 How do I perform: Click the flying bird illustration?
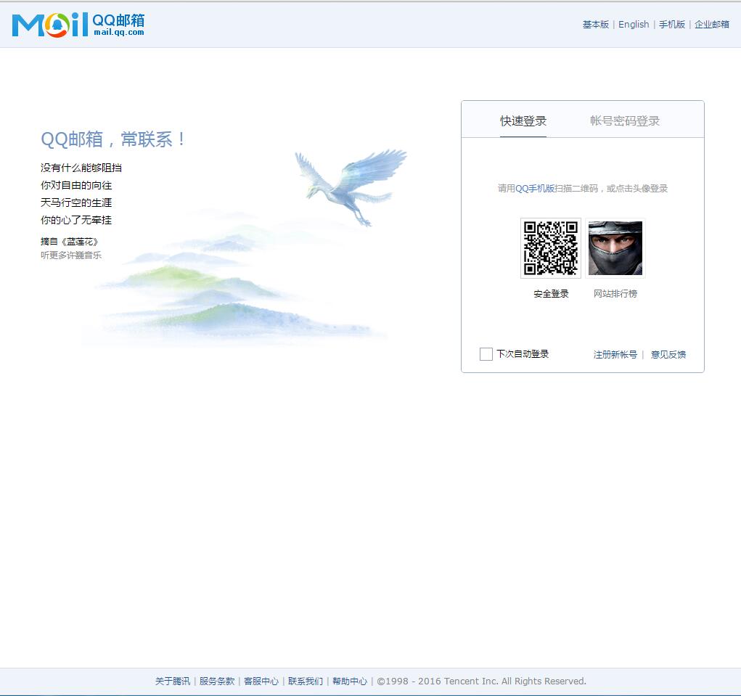[x=351, y=187]
